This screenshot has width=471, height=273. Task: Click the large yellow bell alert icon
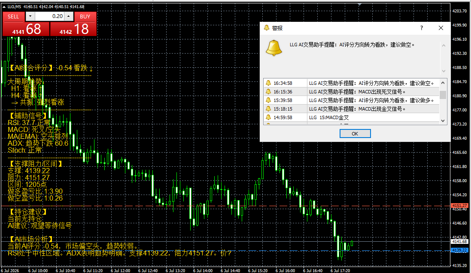(x=273, y=48)
